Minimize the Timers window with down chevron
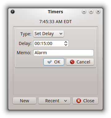 coord(84,12)
